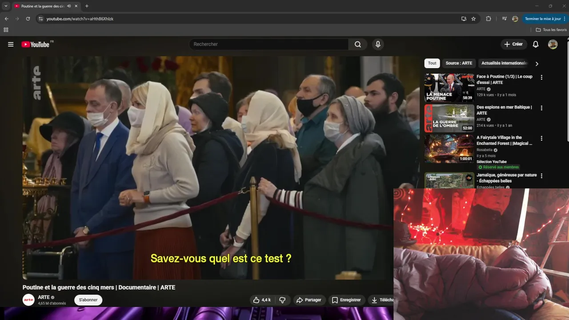This screenshot has width=569, height=320.
Task: Click the '129 k vues' view count
Action: click(485, 95)
